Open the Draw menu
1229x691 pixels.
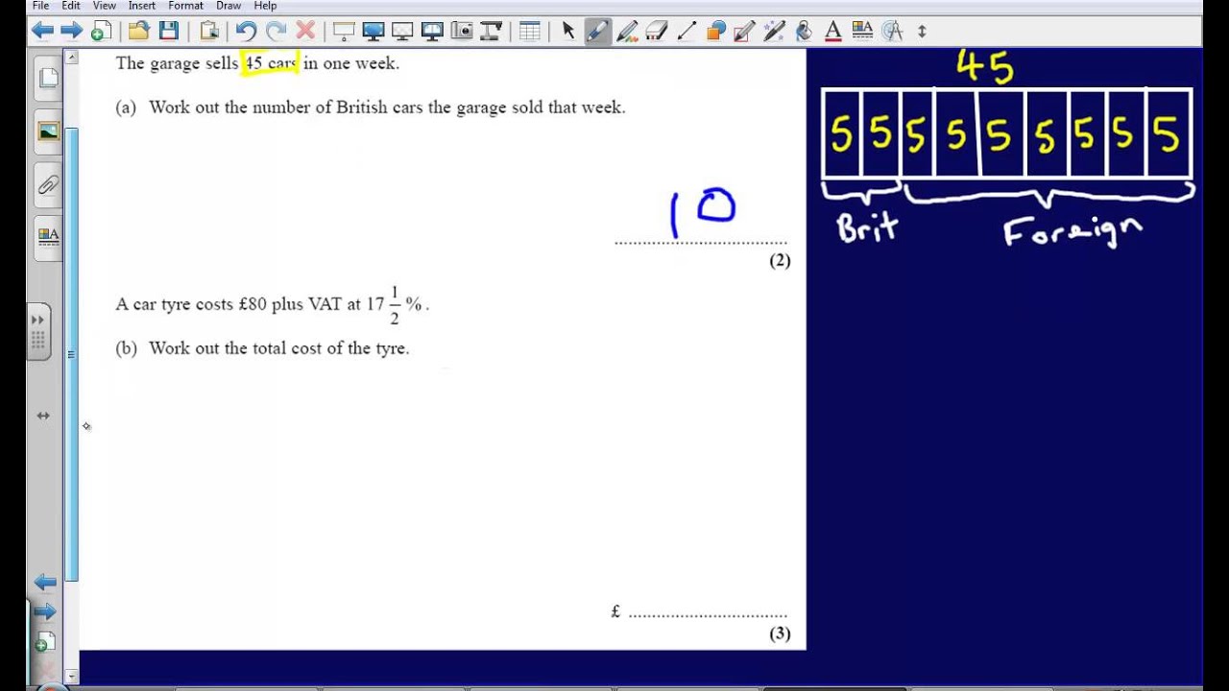[229, 6]
